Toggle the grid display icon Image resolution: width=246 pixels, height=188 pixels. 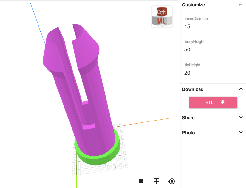pos(157,181)
